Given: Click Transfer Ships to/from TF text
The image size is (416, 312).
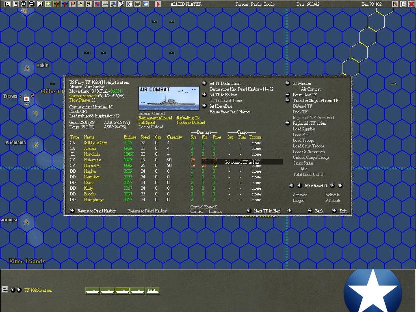Looking at the screenshot, I should click(x=315, y=100).
